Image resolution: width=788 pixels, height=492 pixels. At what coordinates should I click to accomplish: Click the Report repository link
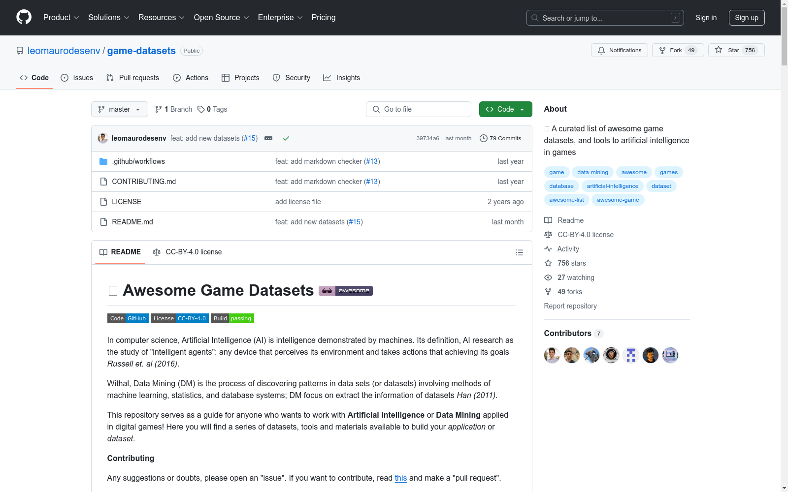(x=570, y=306)
